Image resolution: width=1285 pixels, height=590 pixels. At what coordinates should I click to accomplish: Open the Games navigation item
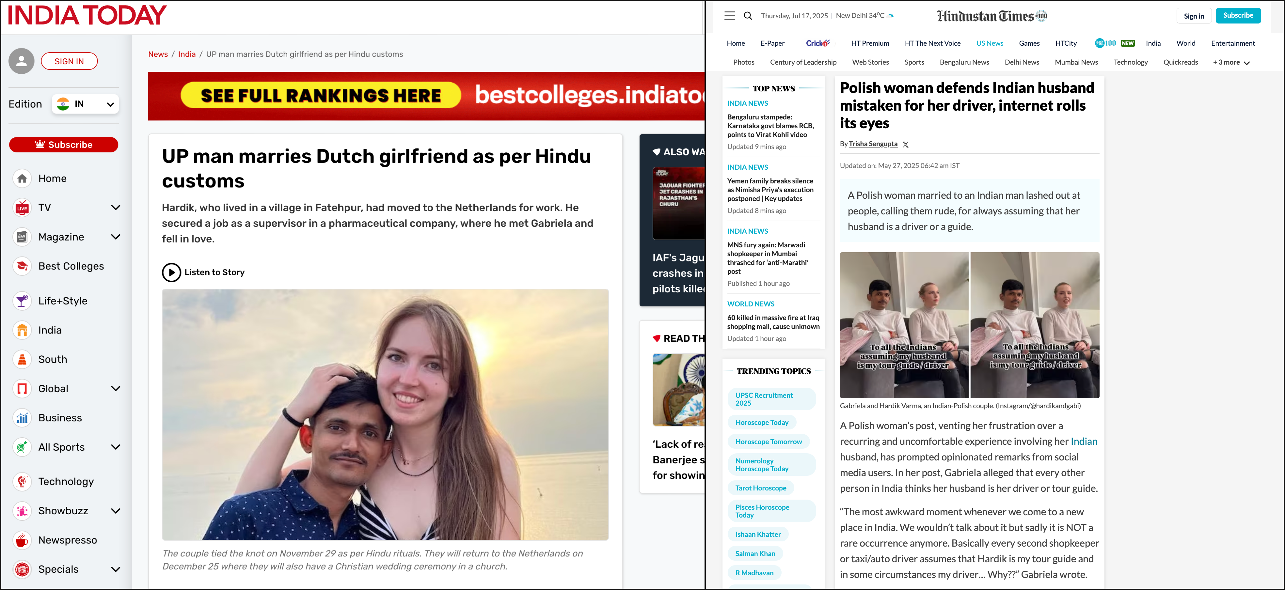pos(1029,43)
